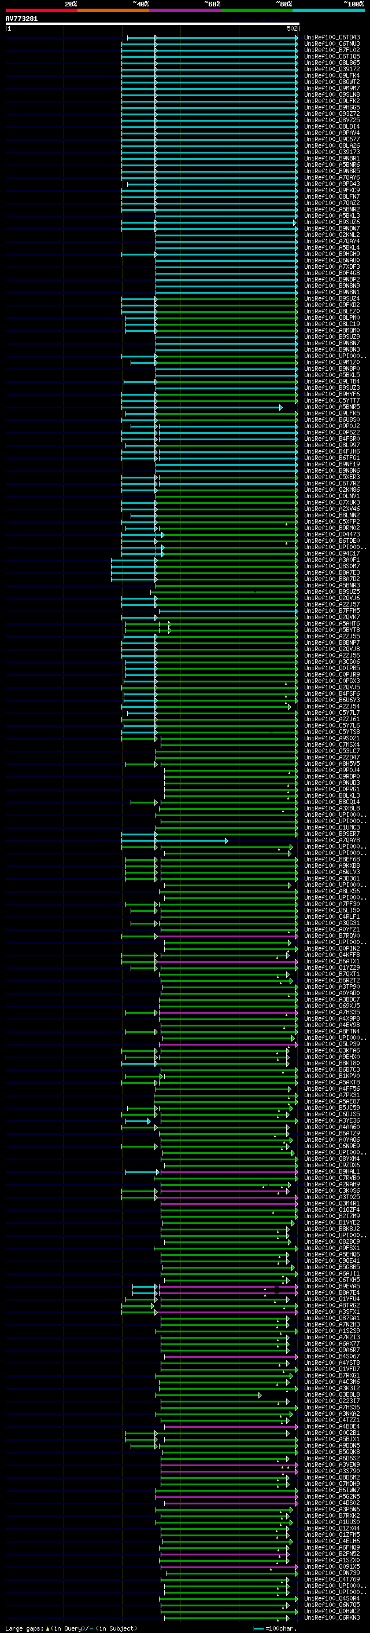Select hit label UniRef100_O04473
The image size is (370, 1633).
(x=332, y=535)
